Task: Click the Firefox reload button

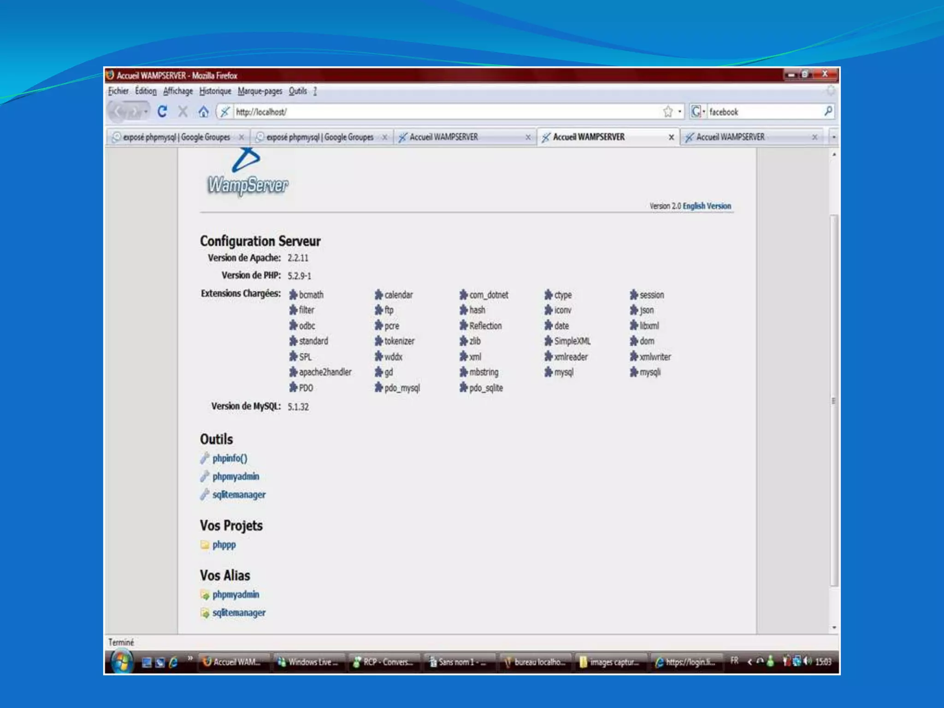Action: pyautogui.click(x=162, y=112)
